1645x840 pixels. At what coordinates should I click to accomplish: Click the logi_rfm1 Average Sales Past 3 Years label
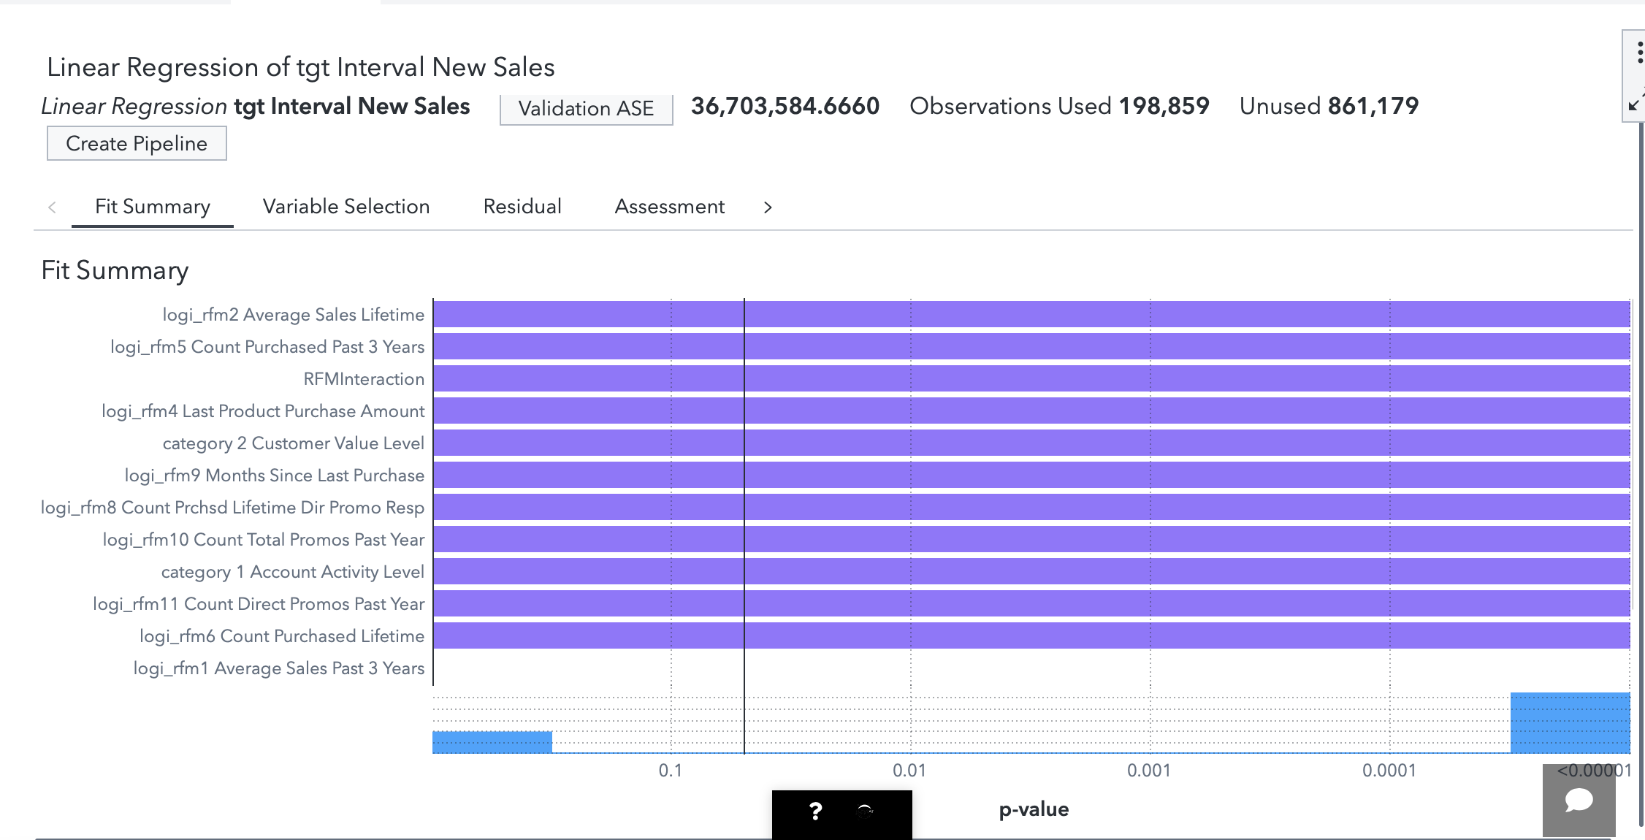point(278,668)
